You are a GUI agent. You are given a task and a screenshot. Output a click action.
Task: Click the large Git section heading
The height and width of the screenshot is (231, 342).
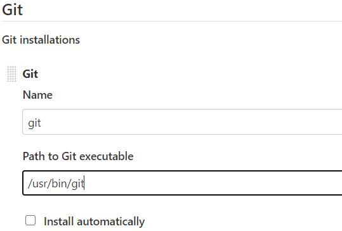click(12, 9)
